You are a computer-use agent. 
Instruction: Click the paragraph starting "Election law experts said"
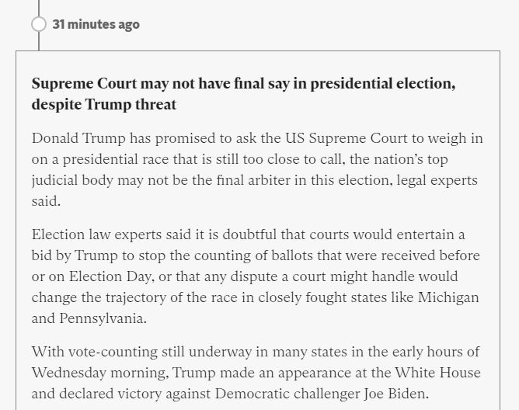[256, 276]
